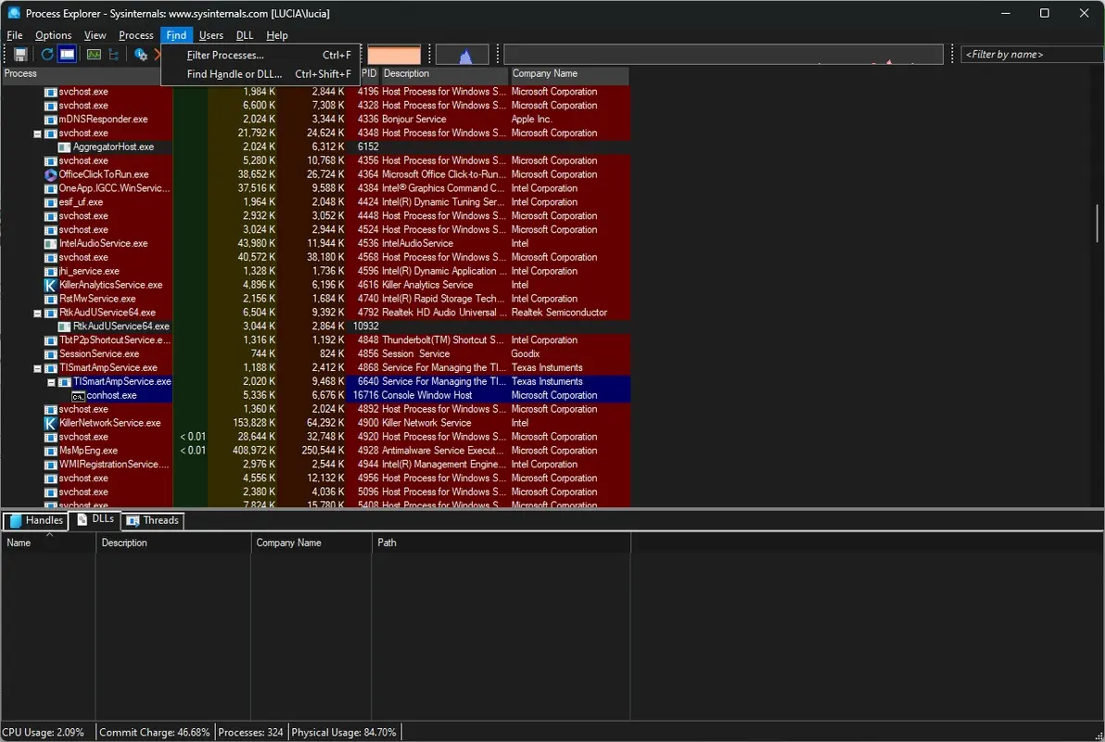Viewport: 1105px width, 742px height.
Task: Select the MsMpEng.exe process row
Action: point(315,451)
